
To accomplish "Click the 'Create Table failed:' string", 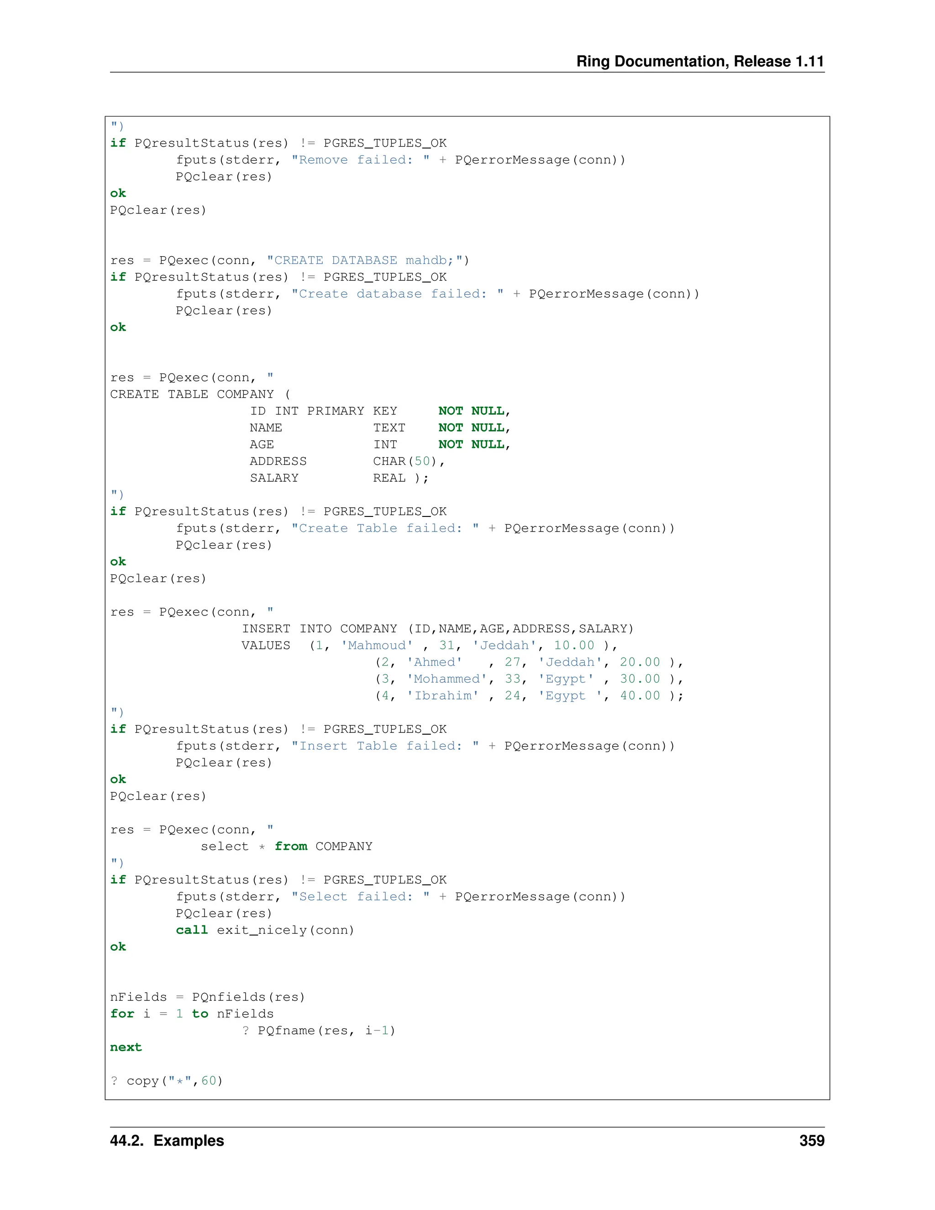I will [385, 529].
